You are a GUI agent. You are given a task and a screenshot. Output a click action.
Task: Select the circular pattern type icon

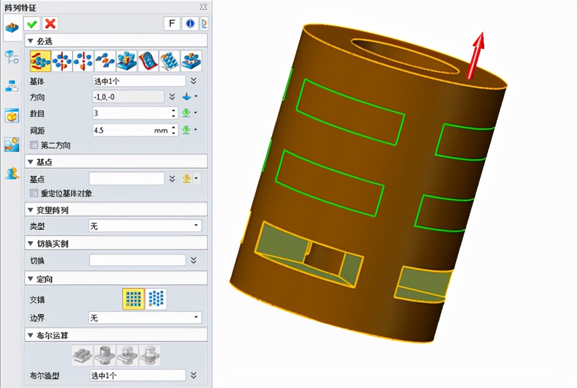coord(62,61)
